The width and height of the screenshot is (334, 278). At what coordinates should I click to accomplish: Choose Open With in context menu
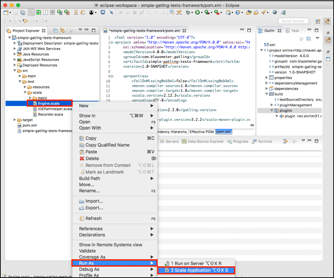tap(115, 128)
